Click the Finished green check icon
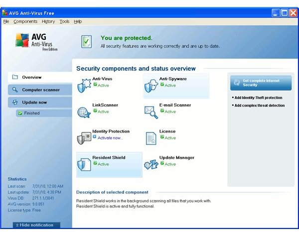The height and width of the screenshot is (232, 299). click(20, 114)
